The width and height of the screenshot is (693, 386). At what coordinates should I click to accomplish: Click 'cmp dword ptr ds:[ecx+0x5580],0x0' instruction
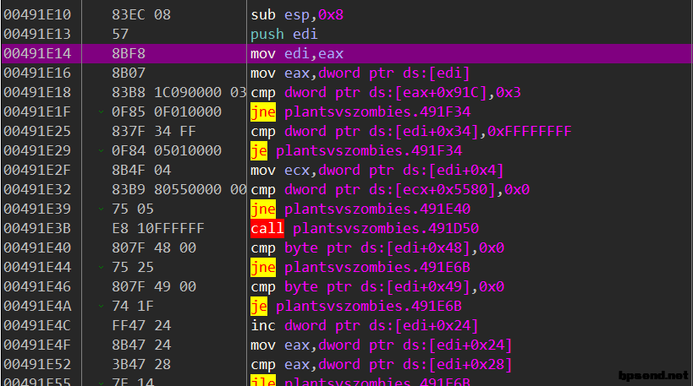(x=390, y=189)
